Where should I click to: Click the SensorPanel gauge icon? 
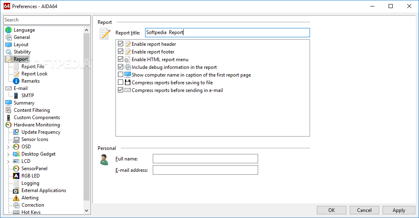16,169
